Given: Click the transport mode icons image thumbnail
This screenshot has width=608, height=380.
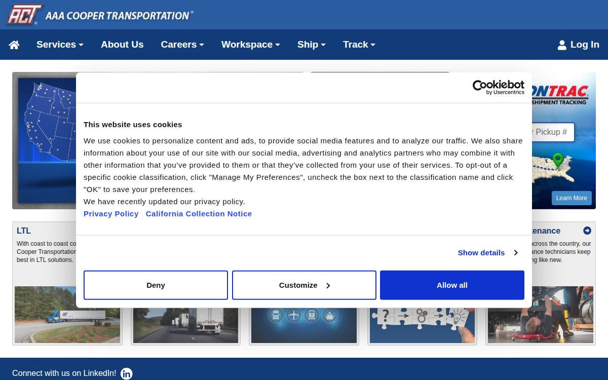Looking at the screenshot, I should (x=304, y=325).
